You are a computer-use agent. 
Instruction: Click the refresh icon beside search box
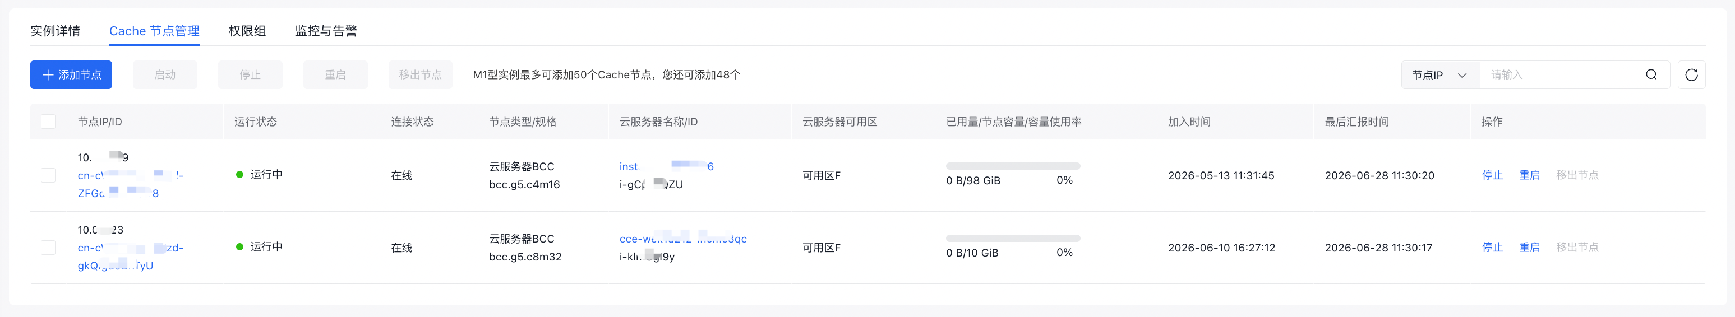[1691, 74]
